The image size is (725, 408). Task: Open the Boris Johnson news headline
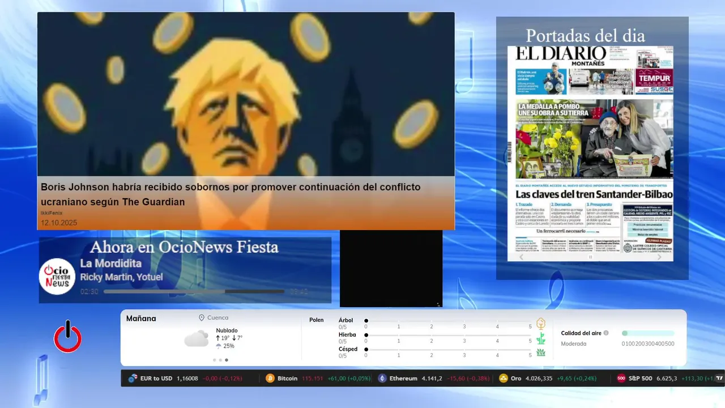point(231,194)
